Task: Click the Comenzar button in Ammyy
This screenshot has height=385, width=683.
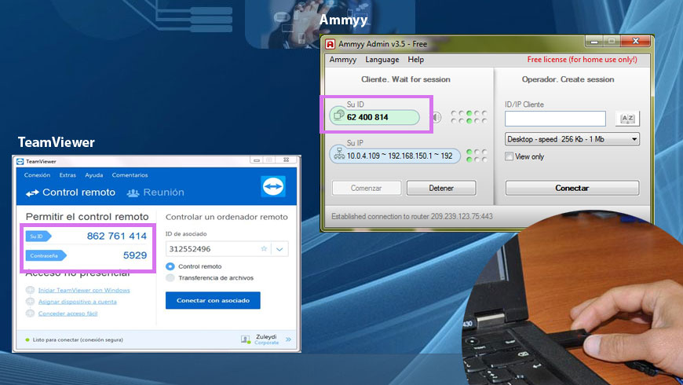Action: tap(367, 188)
